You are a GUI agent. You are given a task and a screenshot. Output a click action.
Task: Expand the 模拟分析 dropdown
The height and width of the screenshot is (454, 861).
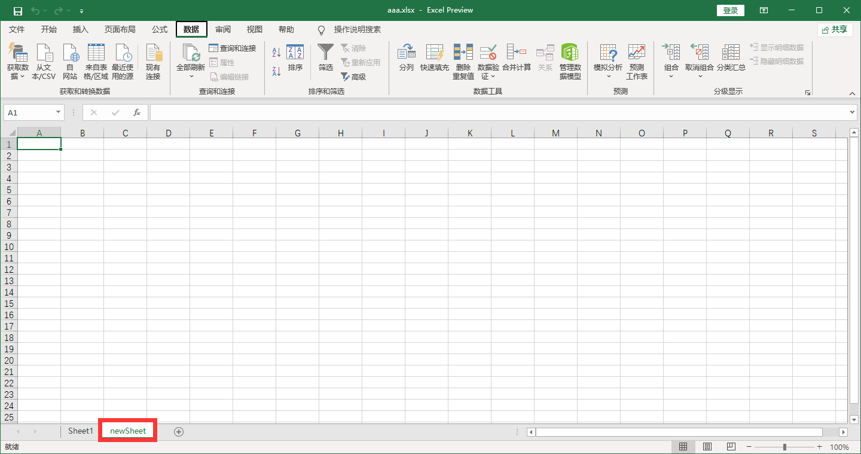click(608, 77)
